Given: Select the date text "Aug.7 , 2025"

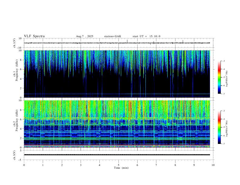Looking at the screenshot, I should [x=85, y=36].
